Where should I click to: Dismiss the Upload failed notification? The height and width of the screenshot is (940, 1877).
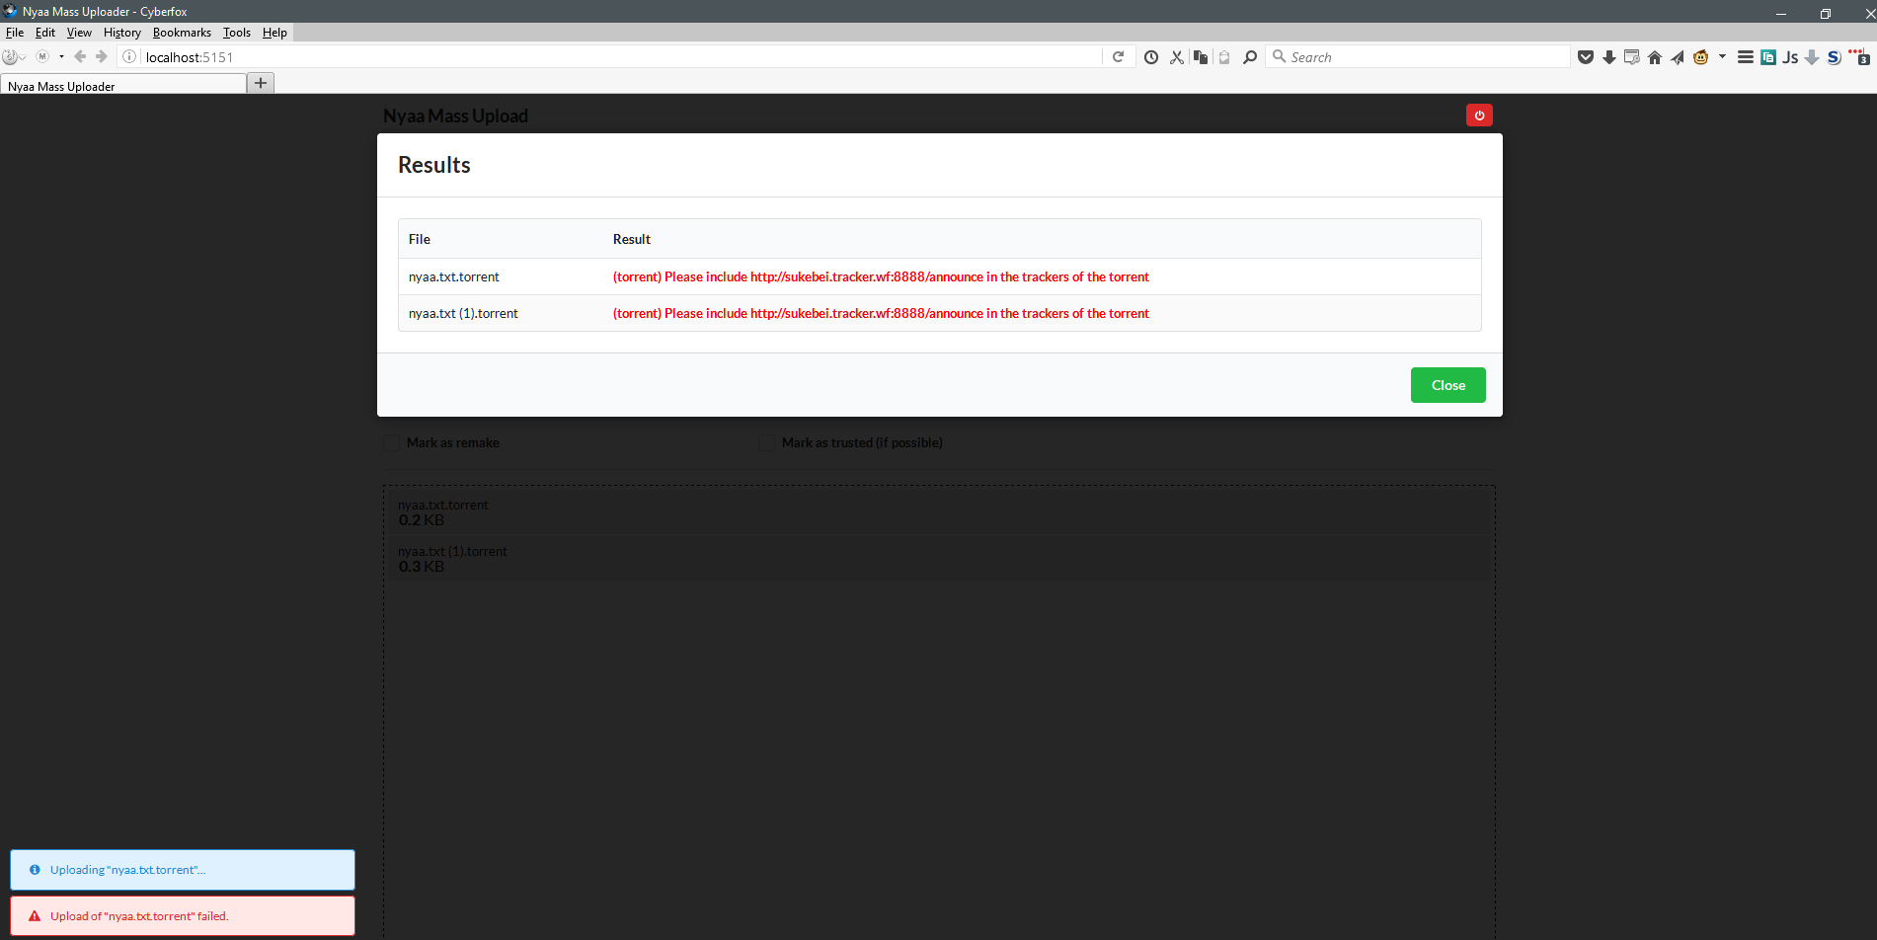(183, 916)
